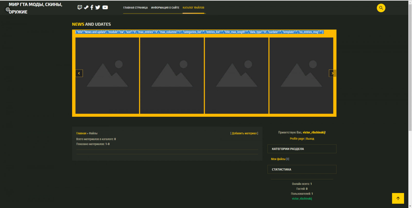Image resolution: width=412 pixels, height=208 pixels.
Task: Go to previous slide in carousel
Action: tap(79, 73)
